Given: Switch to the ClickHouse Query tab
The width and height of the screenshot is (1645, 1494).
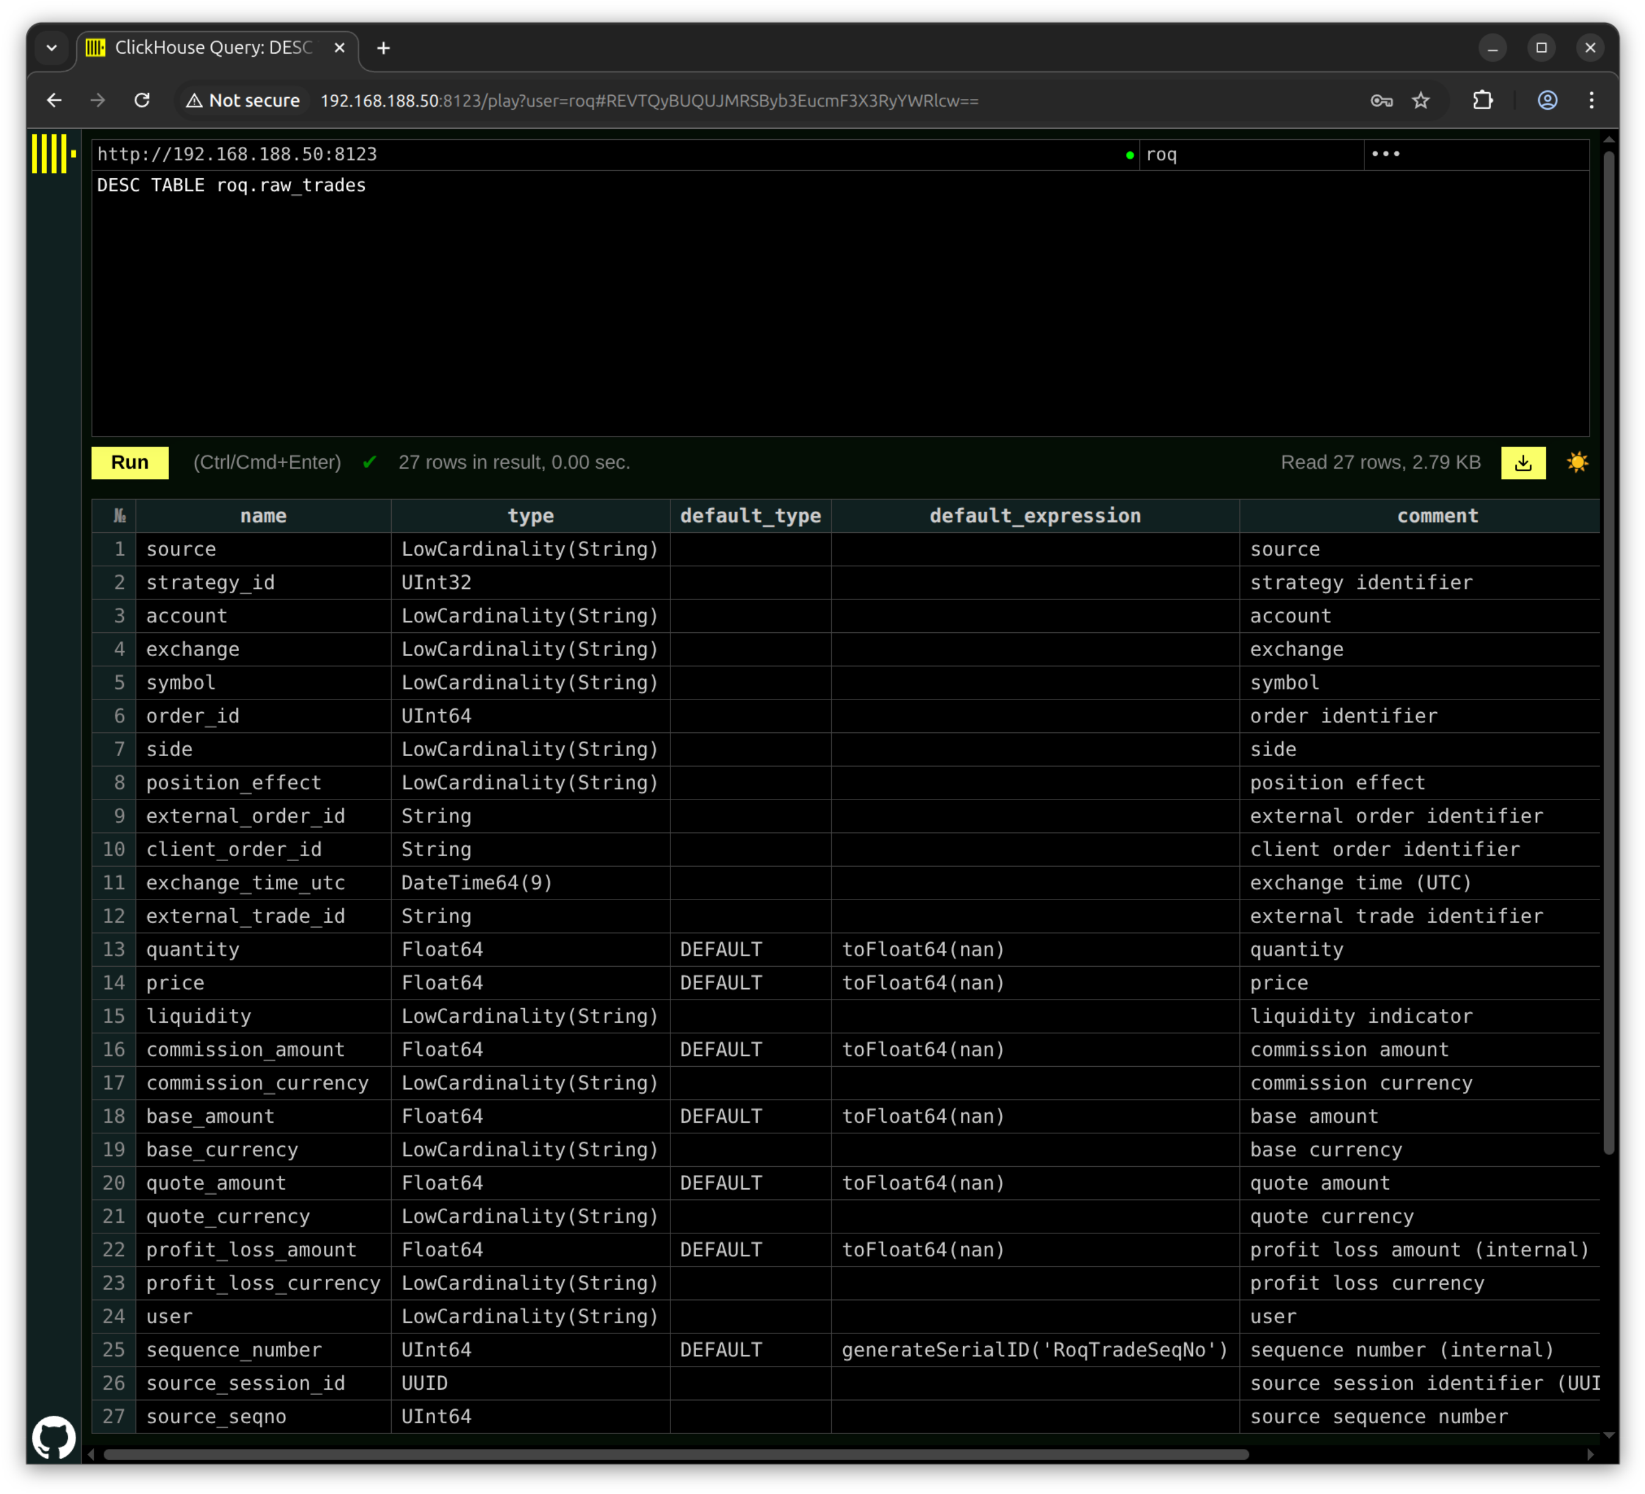Looking at the screenshot, I should click(x=212, y=48).
